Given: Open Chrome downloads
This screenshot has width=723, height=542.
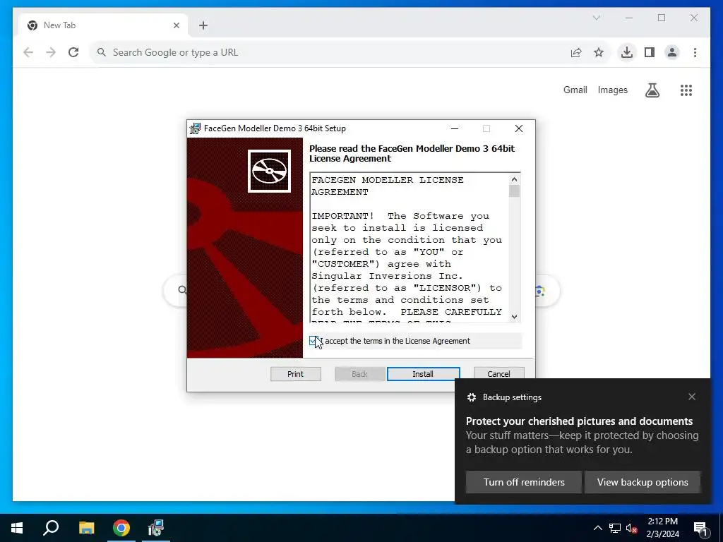Looking at the screenshot, I should click(x=627, y=52).
